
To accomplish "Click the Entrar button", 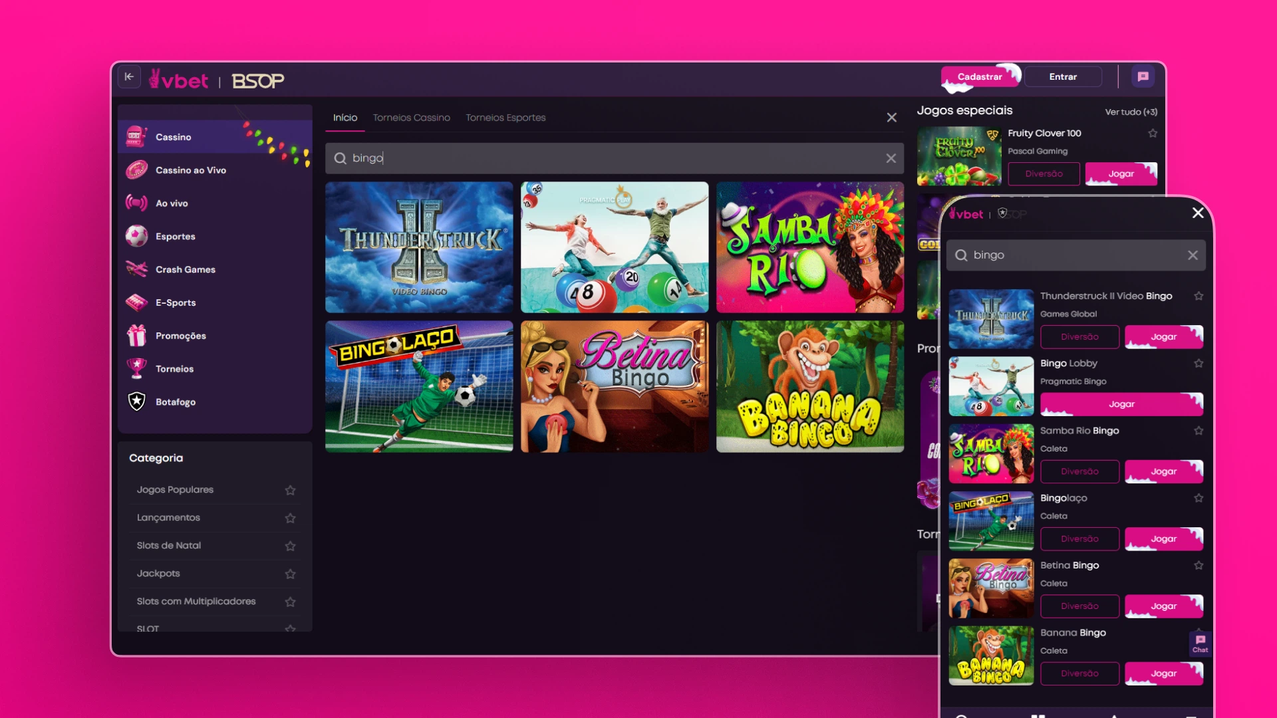I will [1063, 76].
